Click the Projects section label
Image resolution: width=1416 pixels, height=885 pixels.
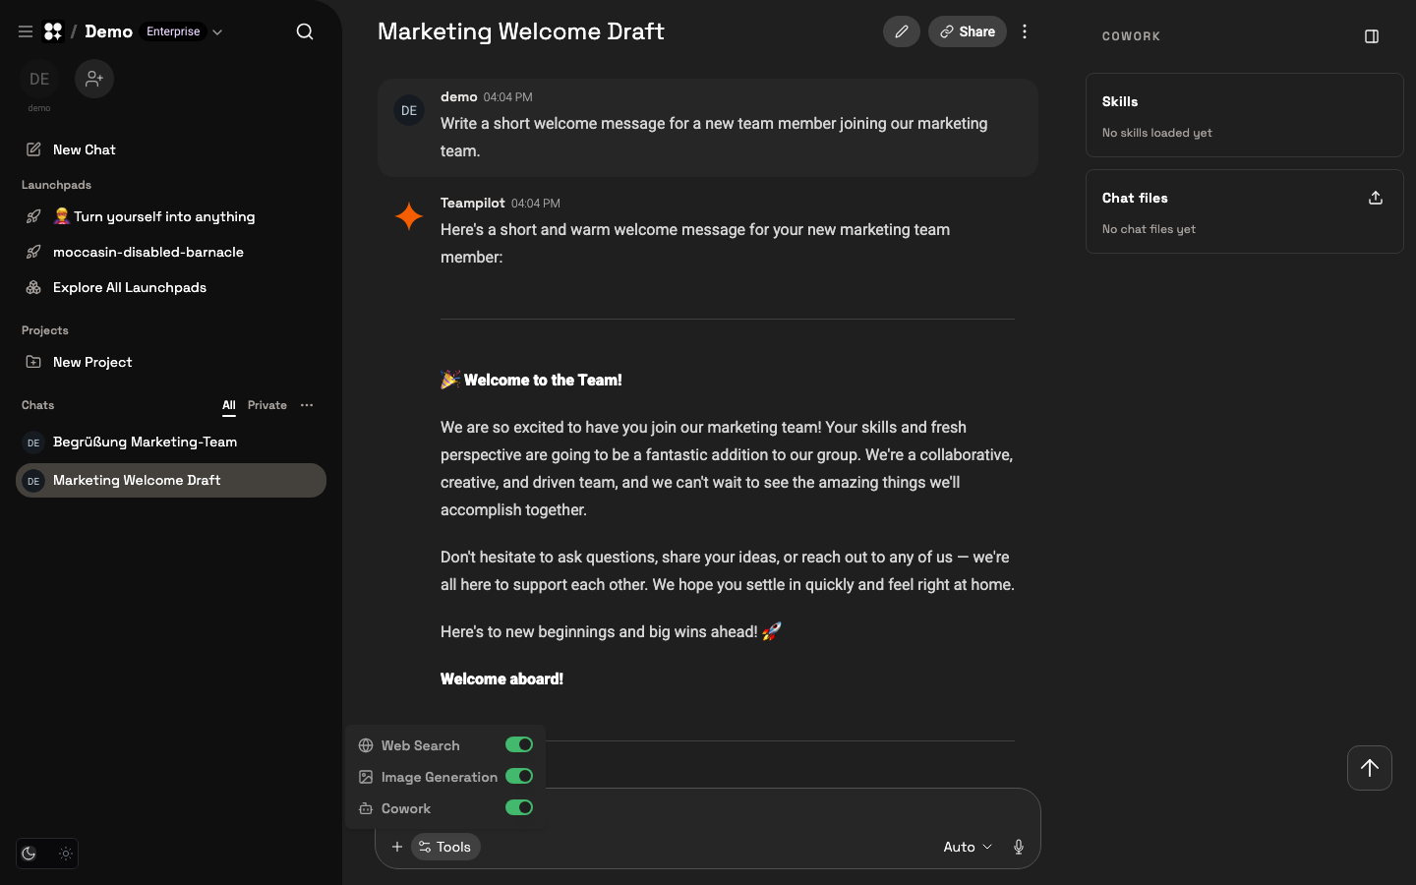[45, 330]
